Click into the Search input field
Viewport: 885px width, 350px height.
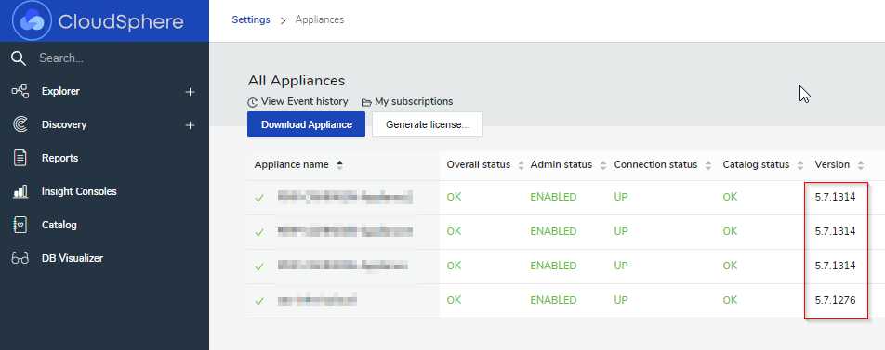pos(119,58)
